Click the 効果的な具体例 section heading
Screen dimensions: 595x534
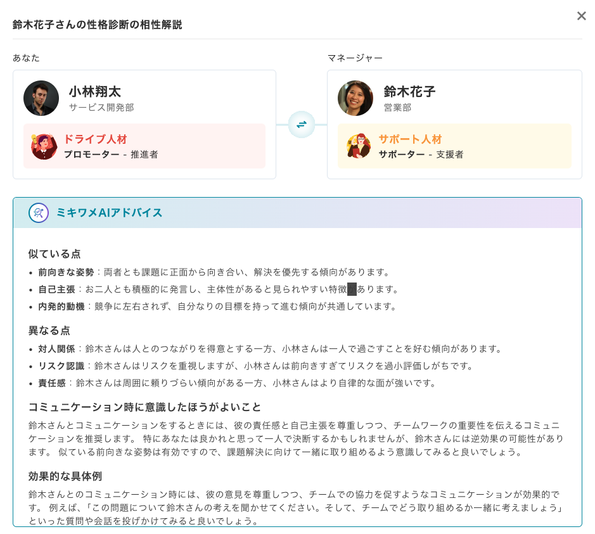coord(65,476)
